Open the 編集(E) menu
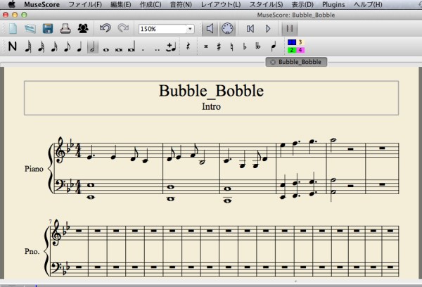 [121, 5]
